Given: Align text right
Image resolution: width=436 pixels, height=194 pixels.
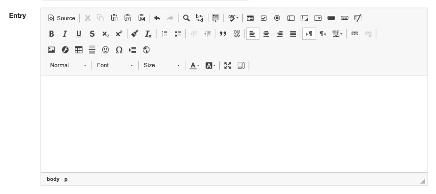Looking at the screenshot, I should [x=280, y=34].
